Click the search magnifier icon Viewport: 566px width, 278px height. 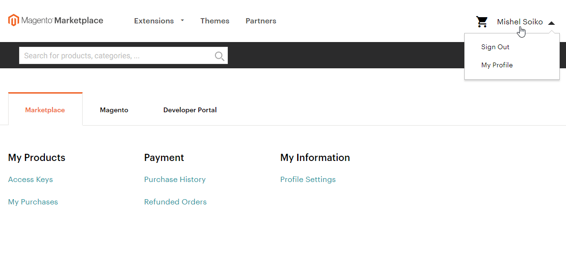click(x=219, y=56)
